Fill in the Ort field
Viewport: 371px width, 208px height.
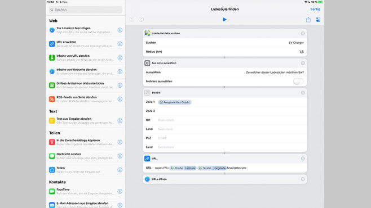point(224,120)
